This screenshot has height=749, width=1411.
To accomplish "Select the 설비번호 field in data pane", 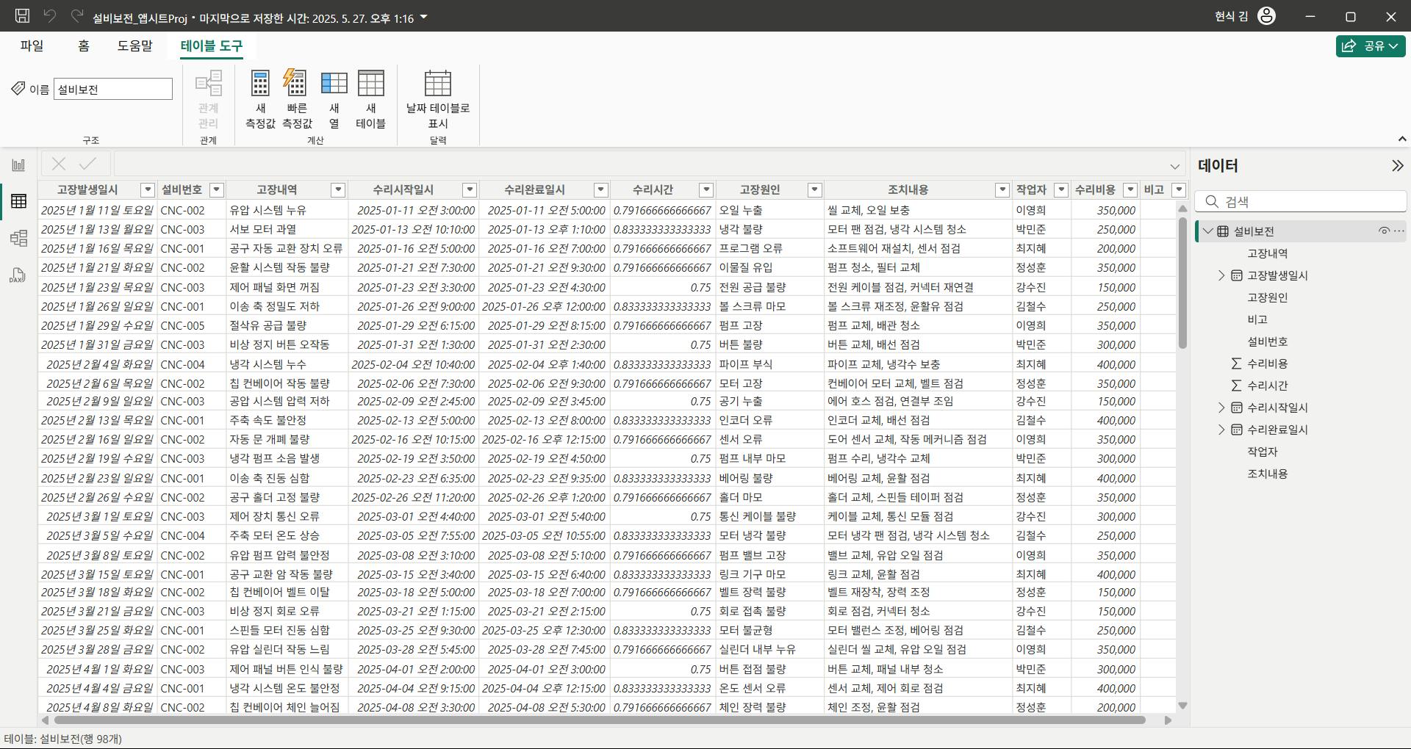I will (x=1267, y=341).
